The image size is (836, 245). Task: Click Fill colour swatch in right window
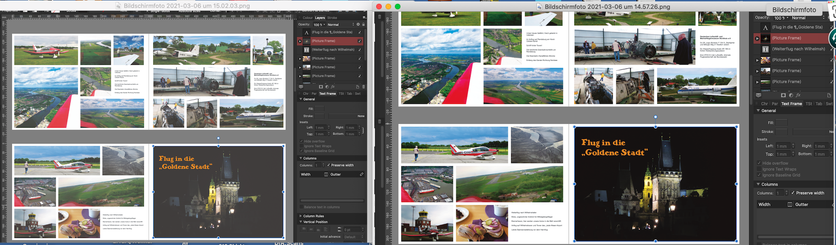pos(781,122)
